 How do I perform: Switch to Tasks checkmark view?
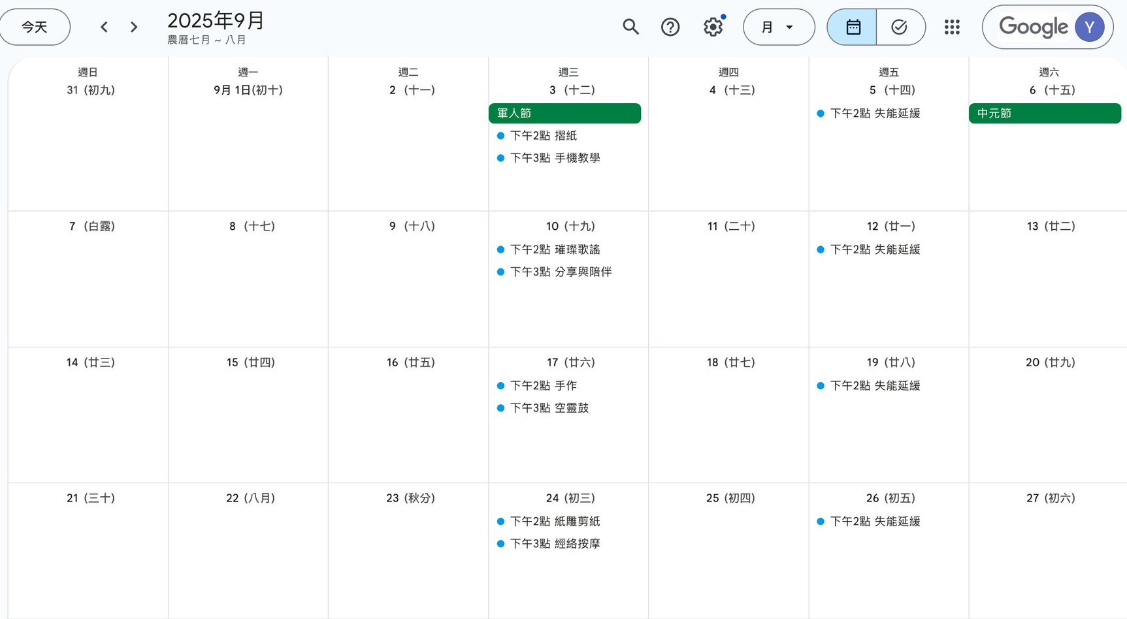(900, 27)
